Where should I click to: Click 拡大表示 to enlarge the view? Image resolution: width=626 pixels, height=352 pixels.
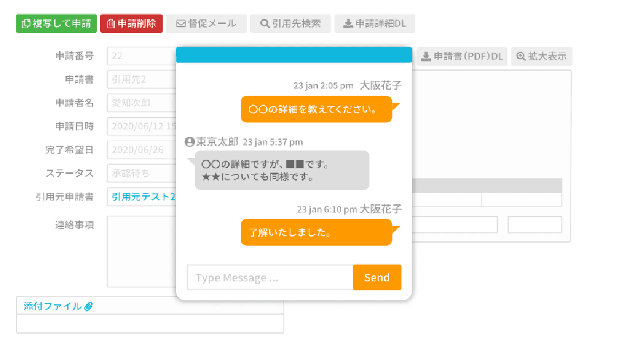(x=541, y=56)
